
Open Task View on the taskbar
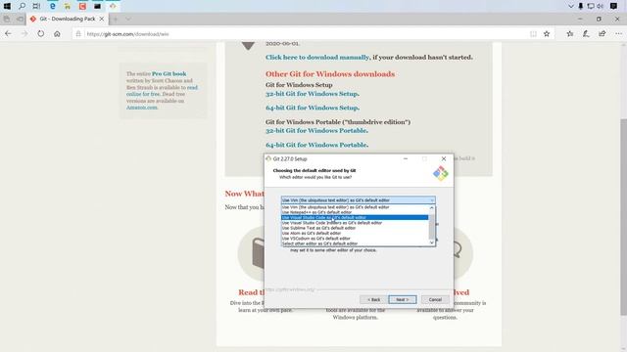pyautogui.click(x=36, y=6)
